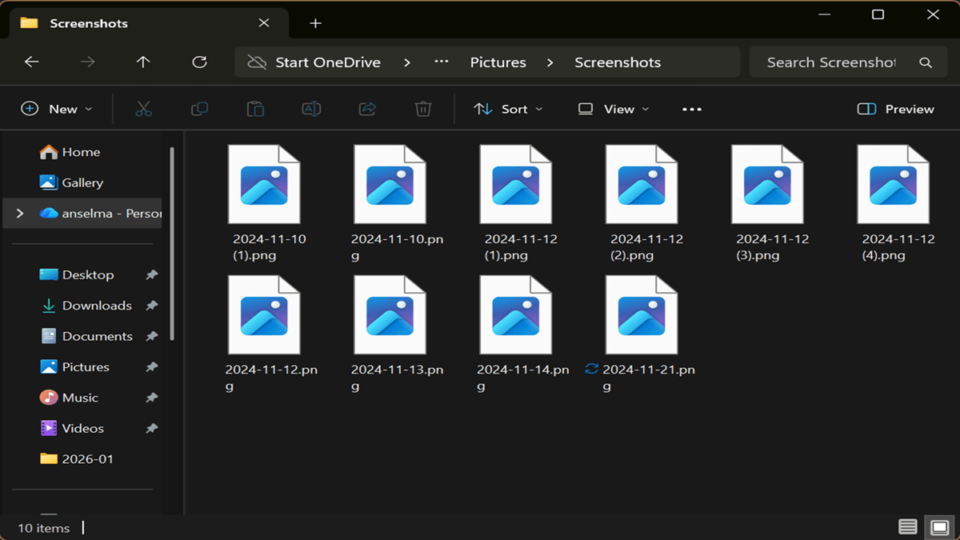Viewport: 960px width, 540px height.
Task: Click the Rename toolbar icon
Action: click(311, 109)
